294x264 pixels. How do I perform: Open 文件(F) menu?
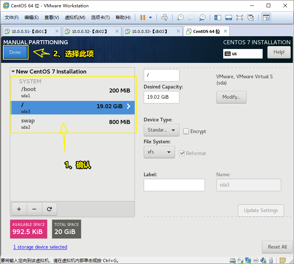(x=12, y=18)
